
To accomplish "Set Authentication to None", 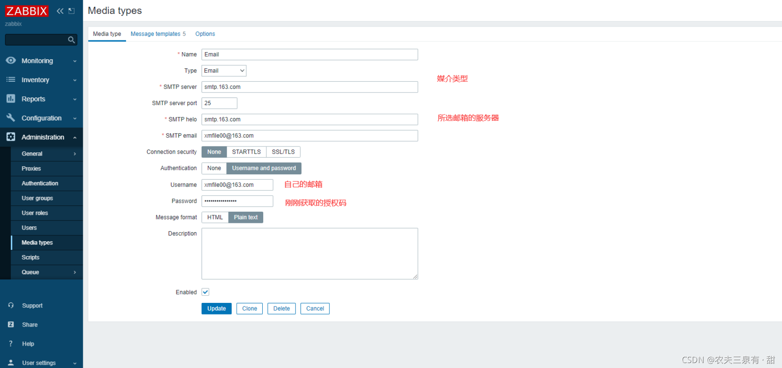I will click(214, 168).
